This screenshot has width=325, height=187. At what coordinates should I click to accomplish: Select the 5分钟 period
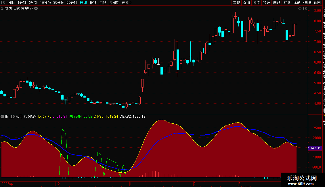click(x=33, y=3)
